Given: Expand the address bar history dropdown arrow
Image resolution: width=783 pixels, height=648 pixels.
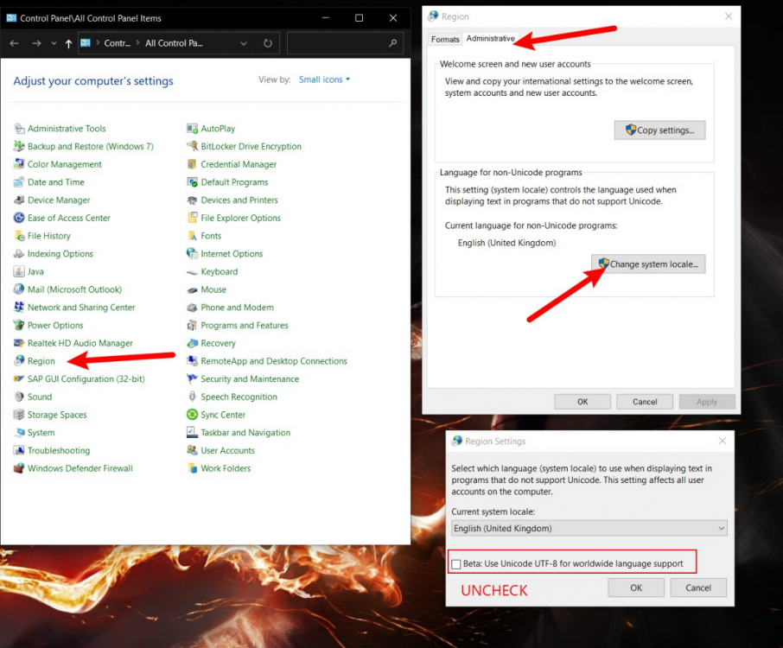Looking at the screenshot, I should click(244, 43).
